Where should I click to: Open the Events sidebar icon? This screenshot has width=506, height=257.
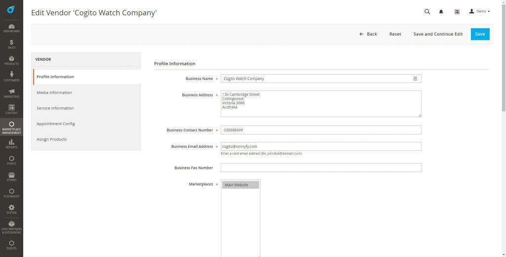(x=11, y=245)
